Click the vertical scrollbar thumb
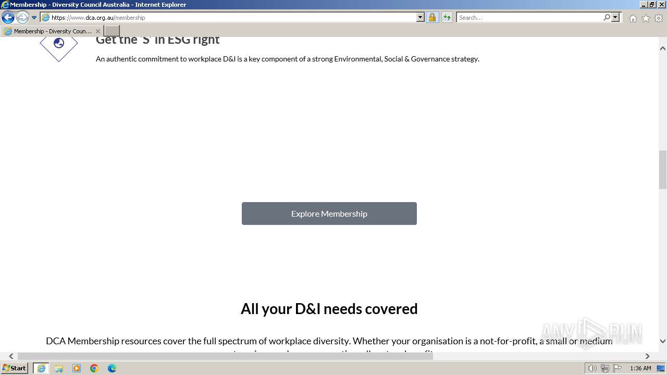 click(663, 170)
